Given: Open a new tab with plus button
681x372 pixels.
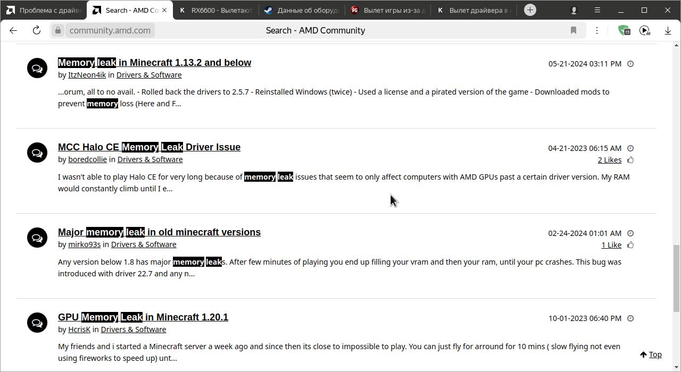Looking at the screenshot, I should tap(530, 10).
